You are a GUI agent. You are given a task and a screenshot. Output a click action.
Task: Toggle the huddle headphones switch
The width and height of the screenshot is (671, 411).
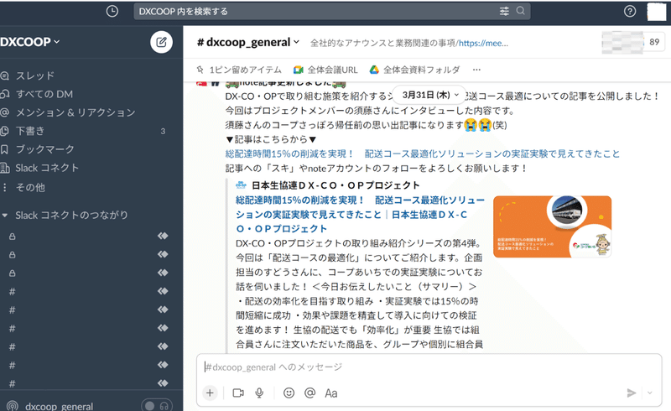click(157, 405)
